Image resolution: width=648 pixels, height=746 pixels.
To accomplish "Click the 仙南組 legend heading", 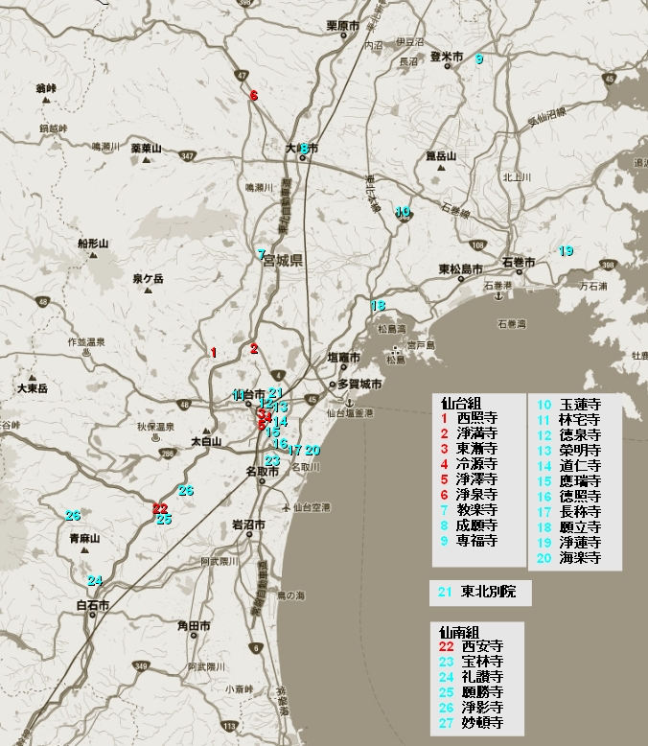I will 458,632.
